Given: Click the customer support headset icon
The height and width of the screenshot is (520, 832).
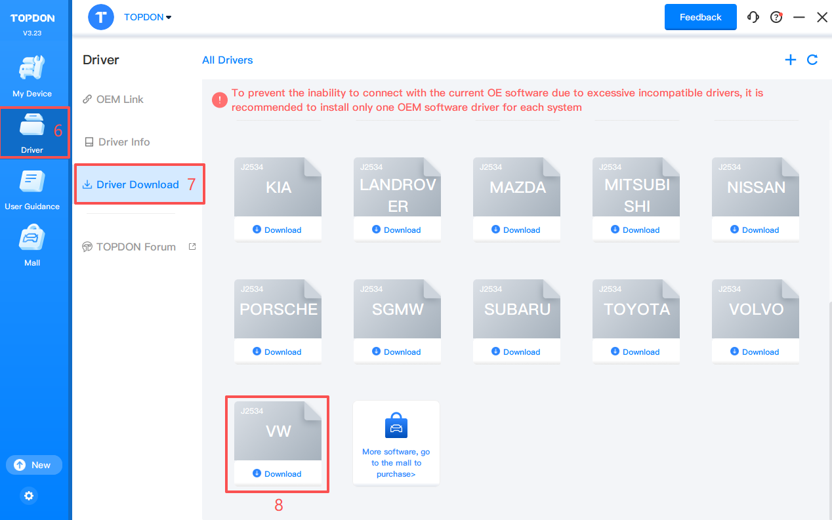Looking at the screenshot, I should pos(753,18).
